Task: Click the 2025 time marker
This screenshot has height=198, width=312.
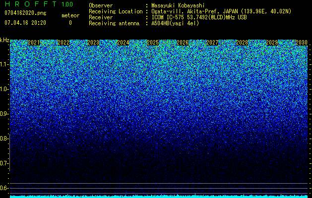Action: click(x=153, y=43)
